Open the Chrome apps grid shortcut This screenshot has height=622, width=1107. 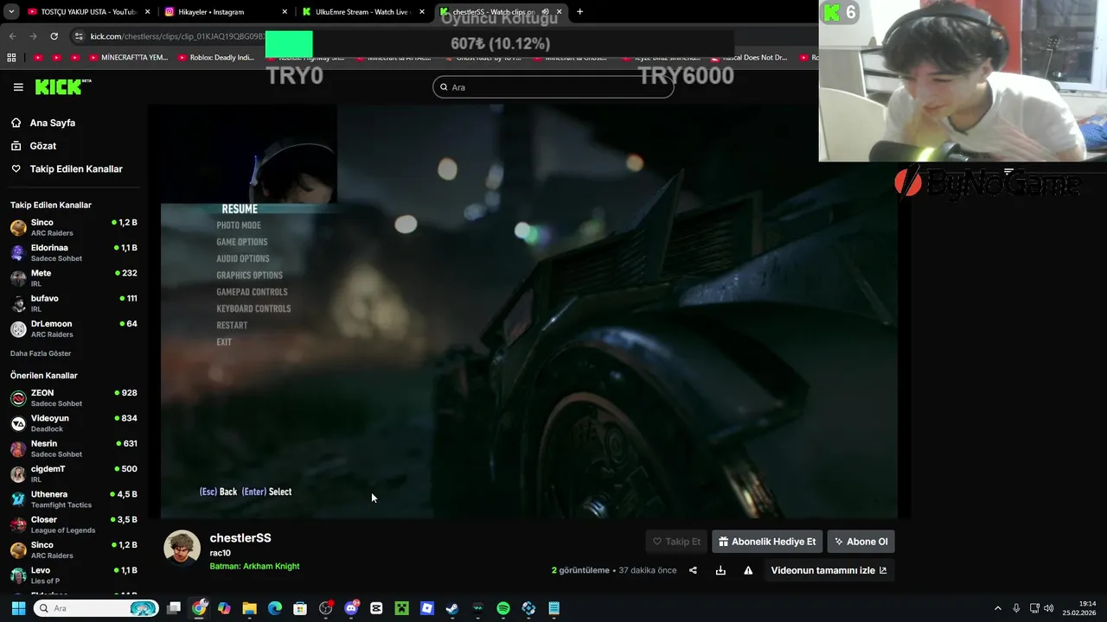tap(11, 58)
